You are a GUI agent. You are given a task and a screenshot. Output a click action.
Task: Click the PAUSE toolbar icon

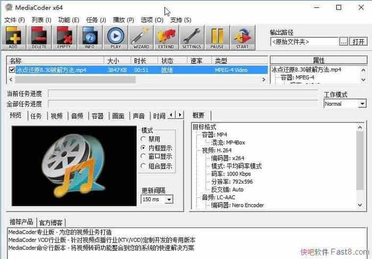click(x=217, y=38)
